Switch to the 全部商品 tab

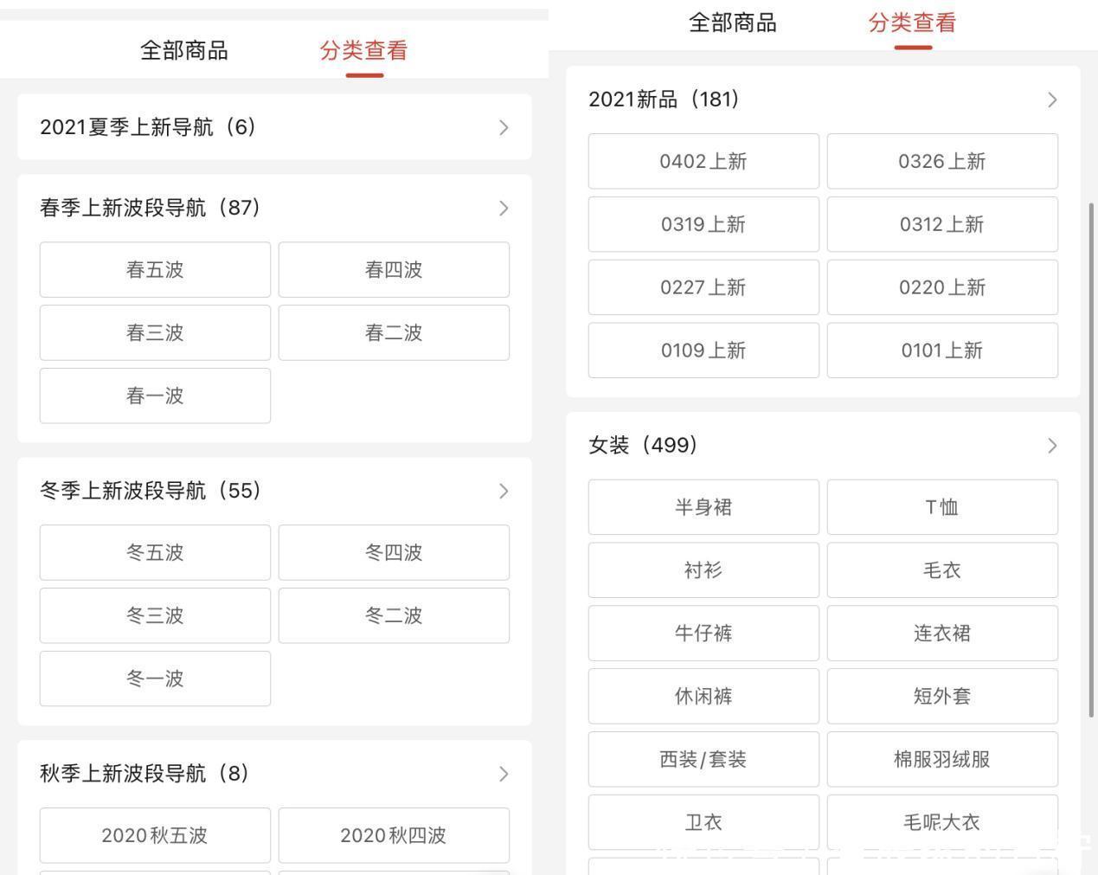point(183,50)
